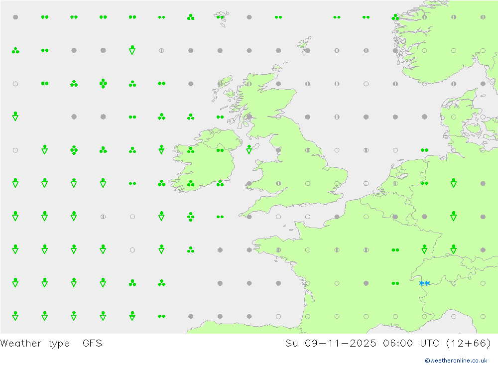
Task: Click the green rain dots over the Faroe Islands
Action: [x=220, y=17]
